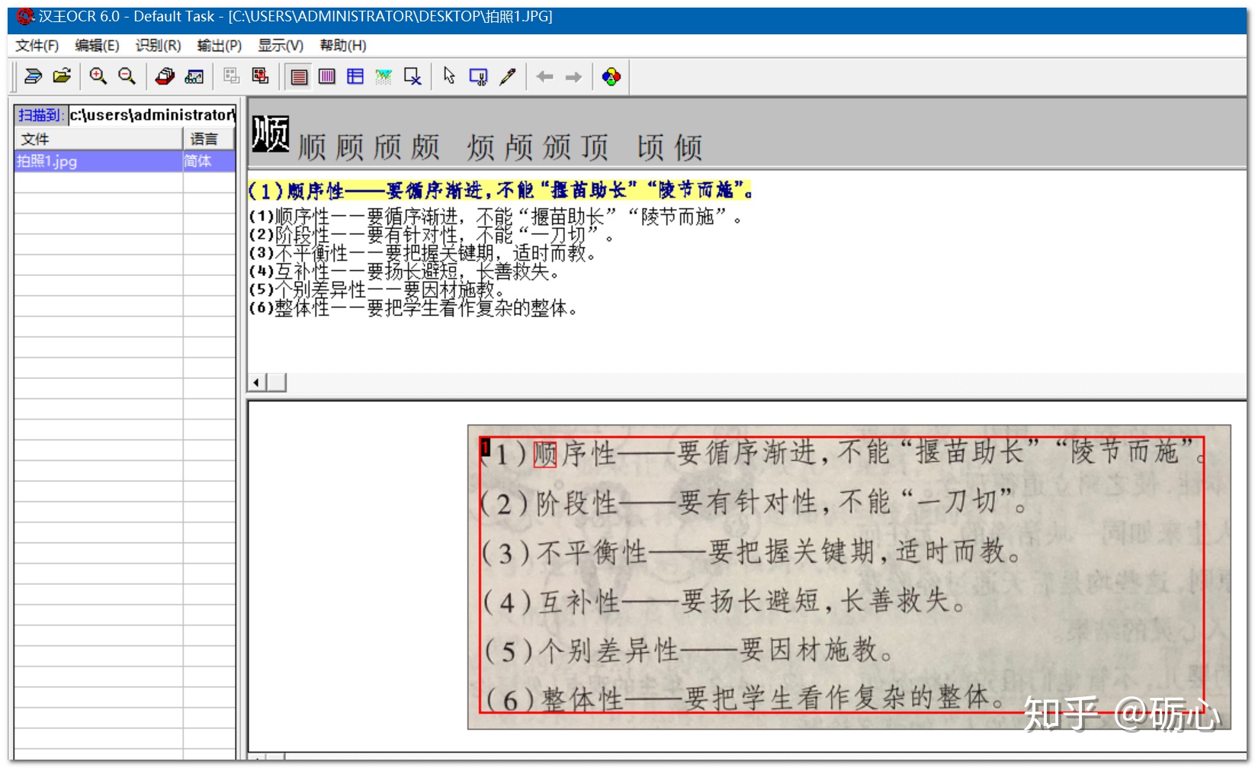Click recognized line (2)阶段性
This screenshot has height=768, width=1255.
point(432,235)
